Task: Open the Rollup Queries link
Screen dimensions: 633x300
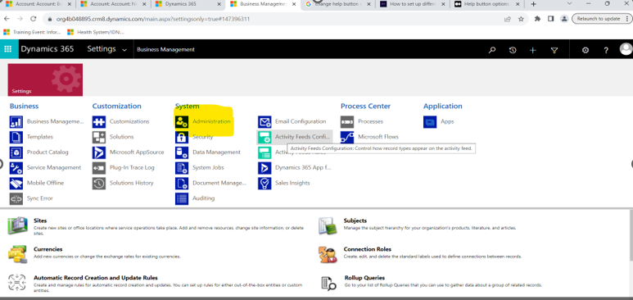Action: pos(364,278)
